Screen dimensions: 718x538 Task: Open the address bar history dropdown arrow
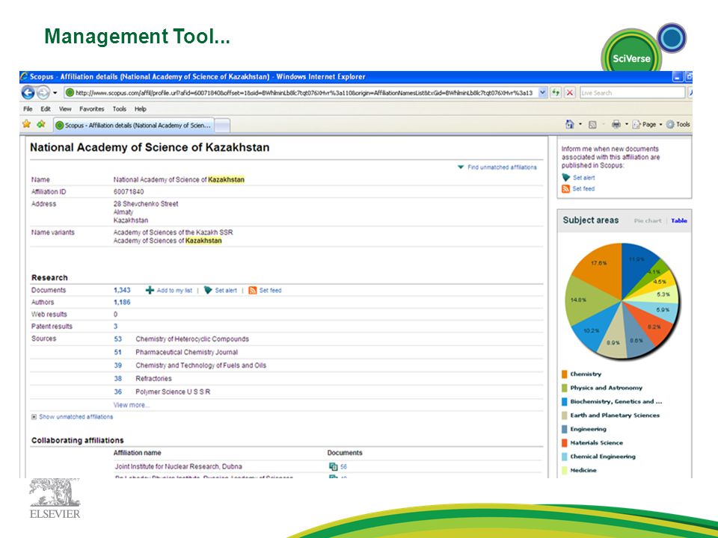click(x=543, y=93)
